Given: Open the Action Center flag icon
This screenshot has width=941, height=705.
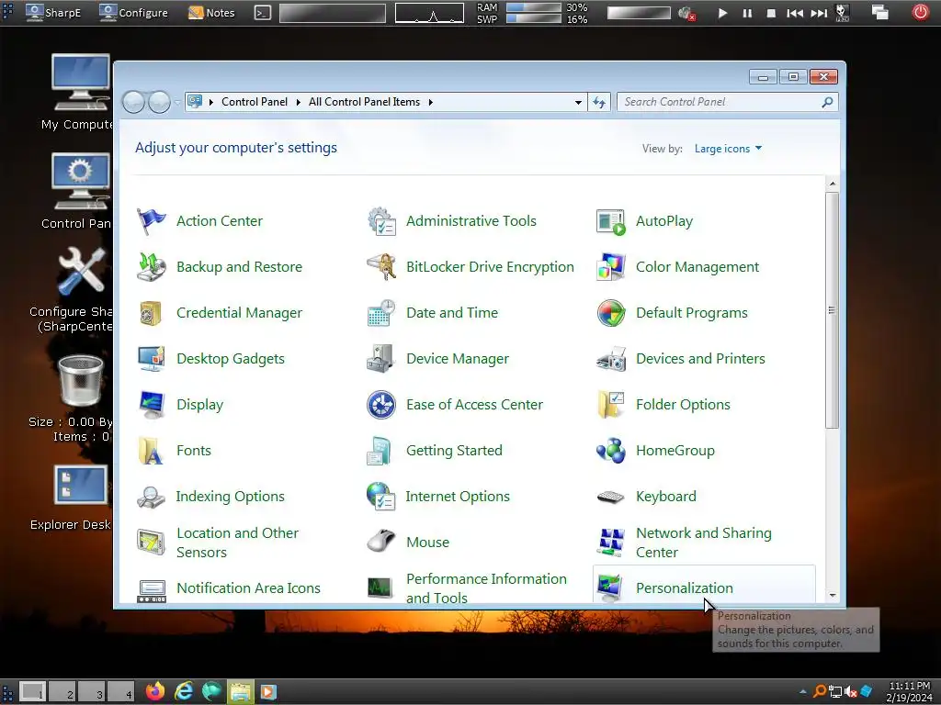Looking at the screenshot, I should (151, 221).
